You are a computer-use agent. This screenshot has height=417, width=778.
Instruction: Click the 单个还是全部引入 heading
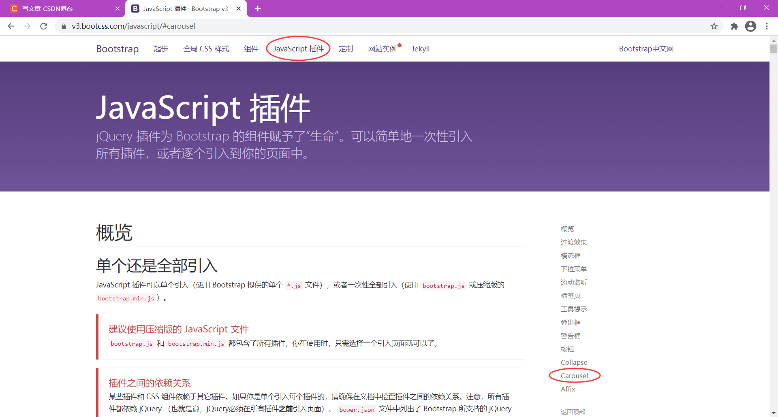[157, 266]
